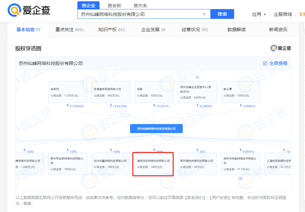Image resolution: width=305 pixels, height=212 pixels.
Task: Expand plus icon below 深圳市凤起网络技术有限公司
Action: pos(241,179)
